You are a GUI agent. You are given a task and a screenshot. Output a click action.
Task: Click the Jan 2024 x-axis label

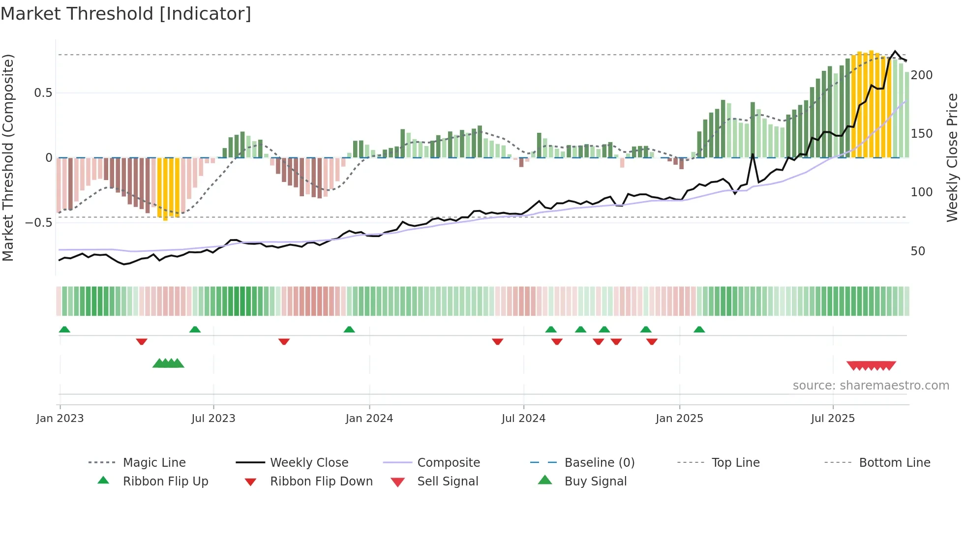(x=369, y=419)
